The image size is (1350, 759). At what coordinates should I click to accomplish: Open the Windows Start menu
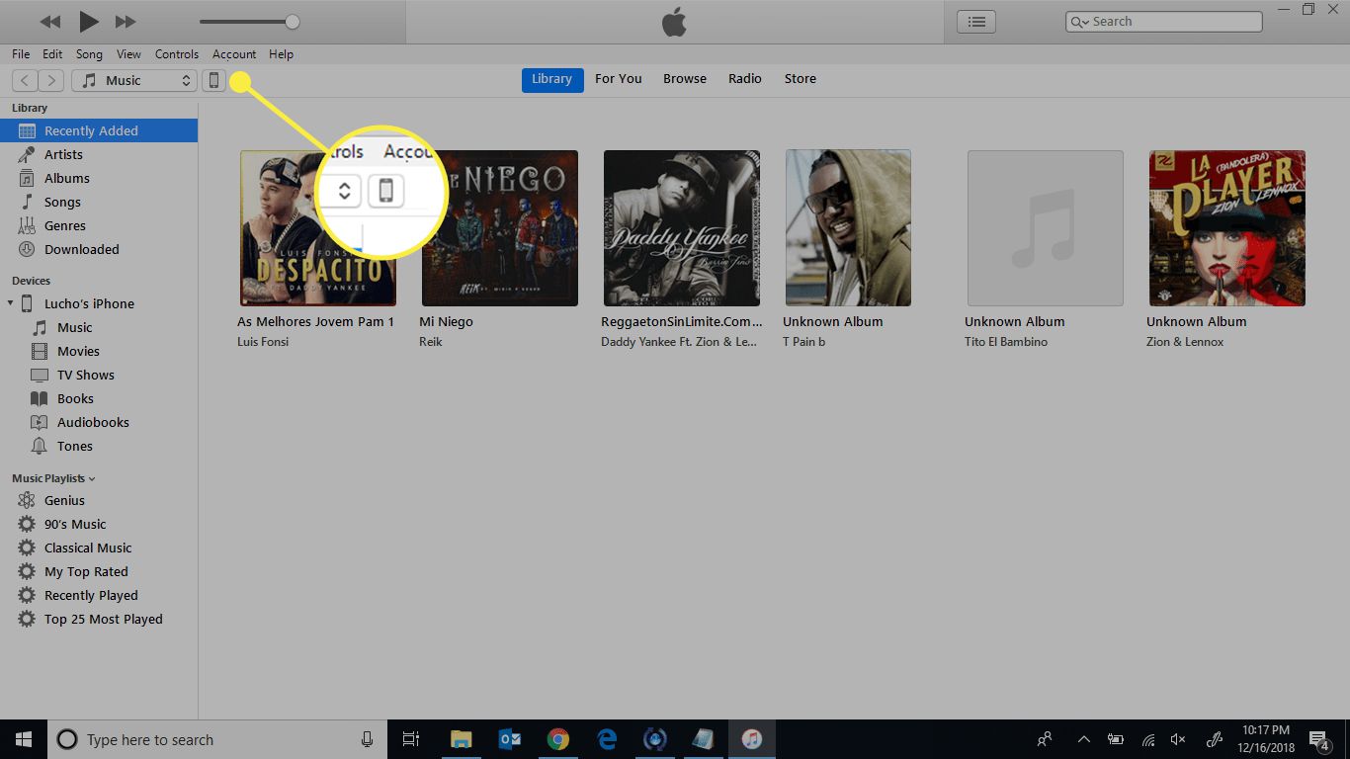23,739
